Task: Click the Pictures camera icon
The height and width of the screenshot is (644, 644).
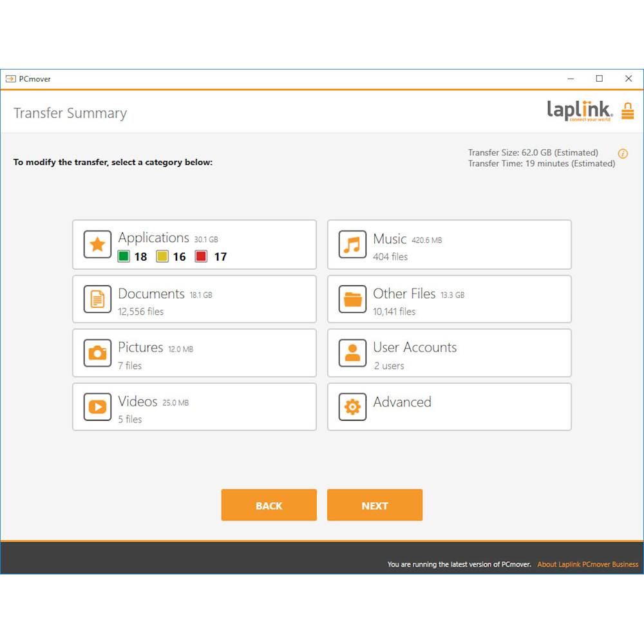Action: (97, 353)
